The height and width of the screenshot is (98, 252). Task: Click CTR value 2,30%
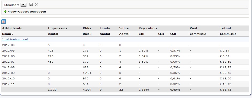144,51
